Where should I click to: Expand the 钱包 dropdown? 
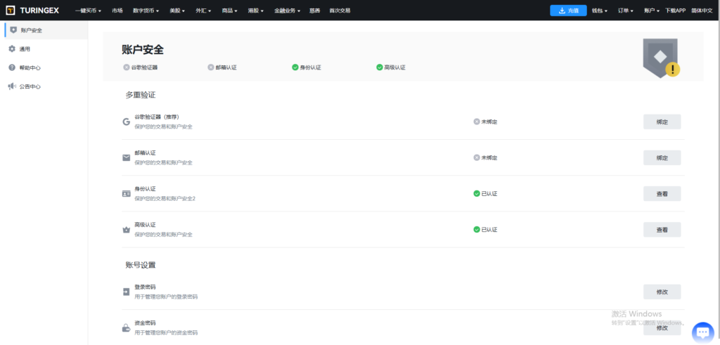[600, 11]
